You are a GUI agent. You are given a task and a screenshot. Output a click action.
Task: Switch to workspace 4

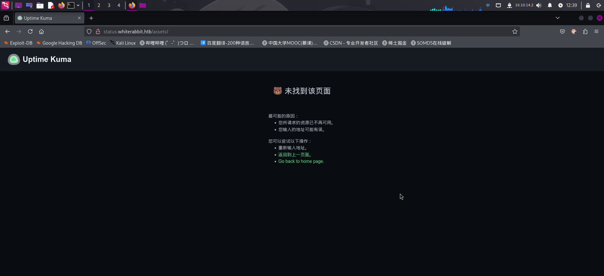click(x=119, y=5)
